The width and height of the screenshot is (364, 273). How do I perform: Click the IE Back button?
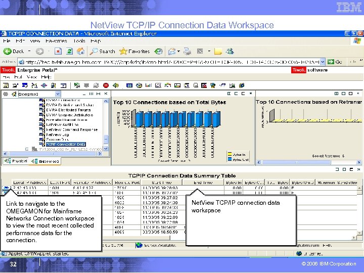point(14,51)
